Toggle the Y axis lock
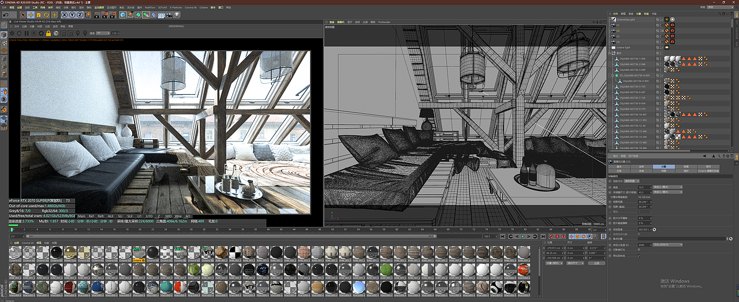Screen dimensions: 739x302 click(x=72, y=14)
